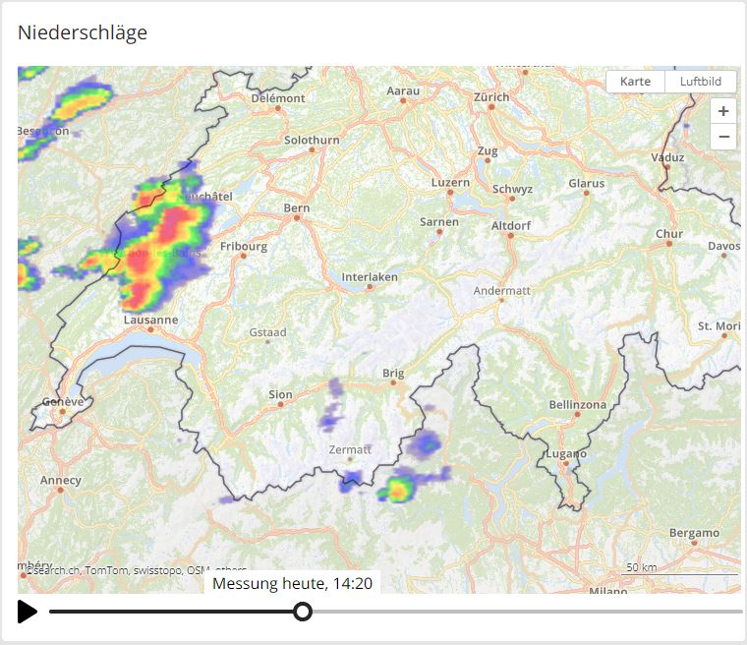The width and height of the screenshot is (747, 645).
Task: Select the Lausanne city marker
Action: click(150, 329)
